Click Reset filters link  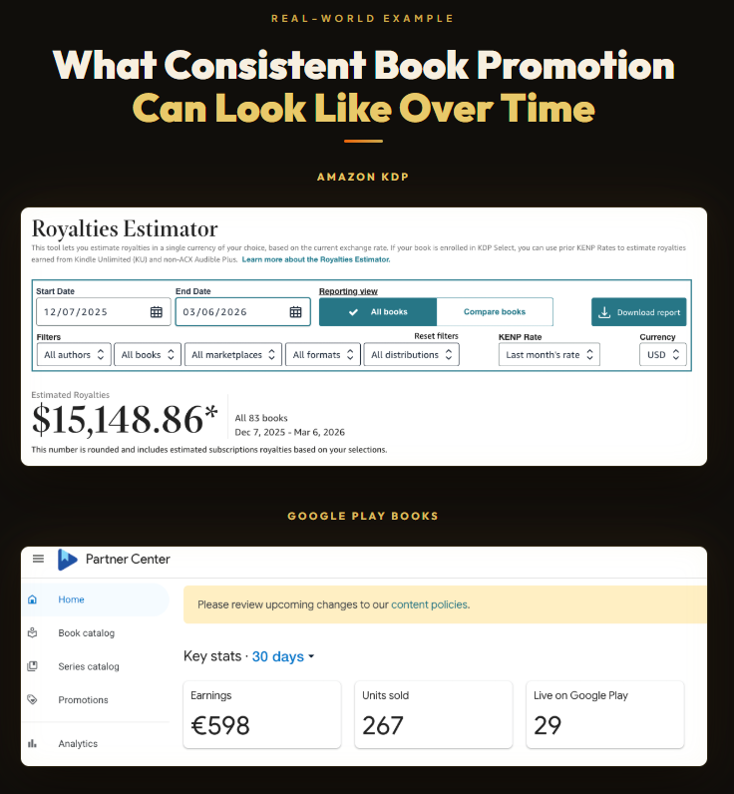point(436,337)
